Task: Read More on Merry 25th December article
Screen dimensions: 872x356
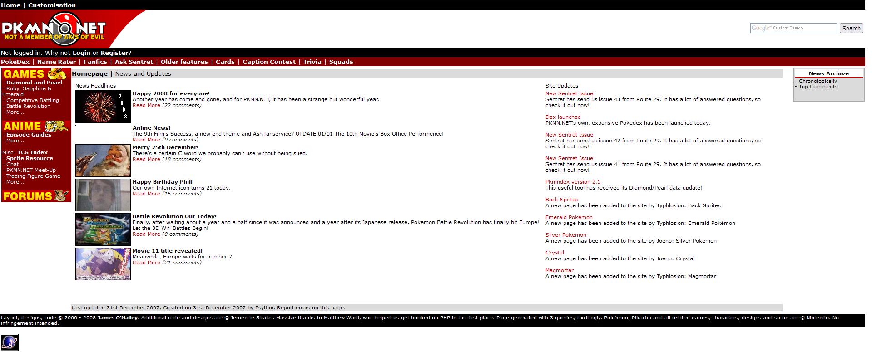Action: [x=146, y=159]
